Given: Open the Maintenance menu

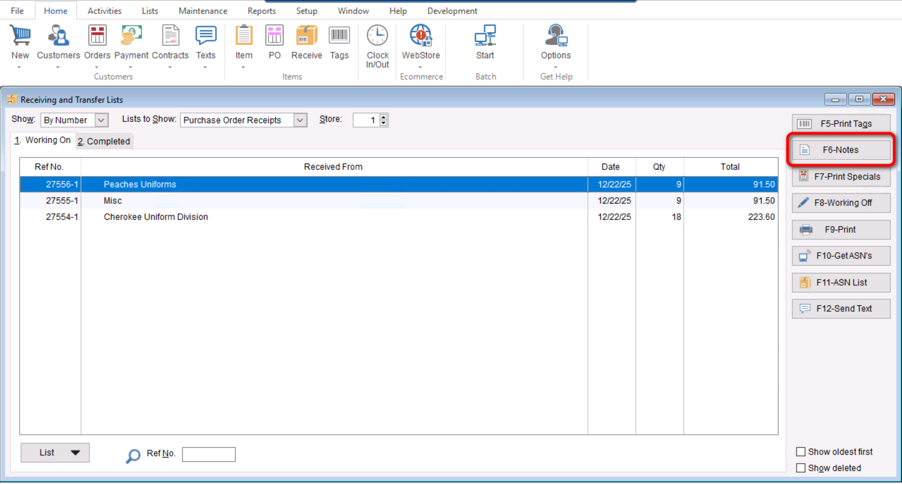Looking at the screenshot, I should (203, 11).
